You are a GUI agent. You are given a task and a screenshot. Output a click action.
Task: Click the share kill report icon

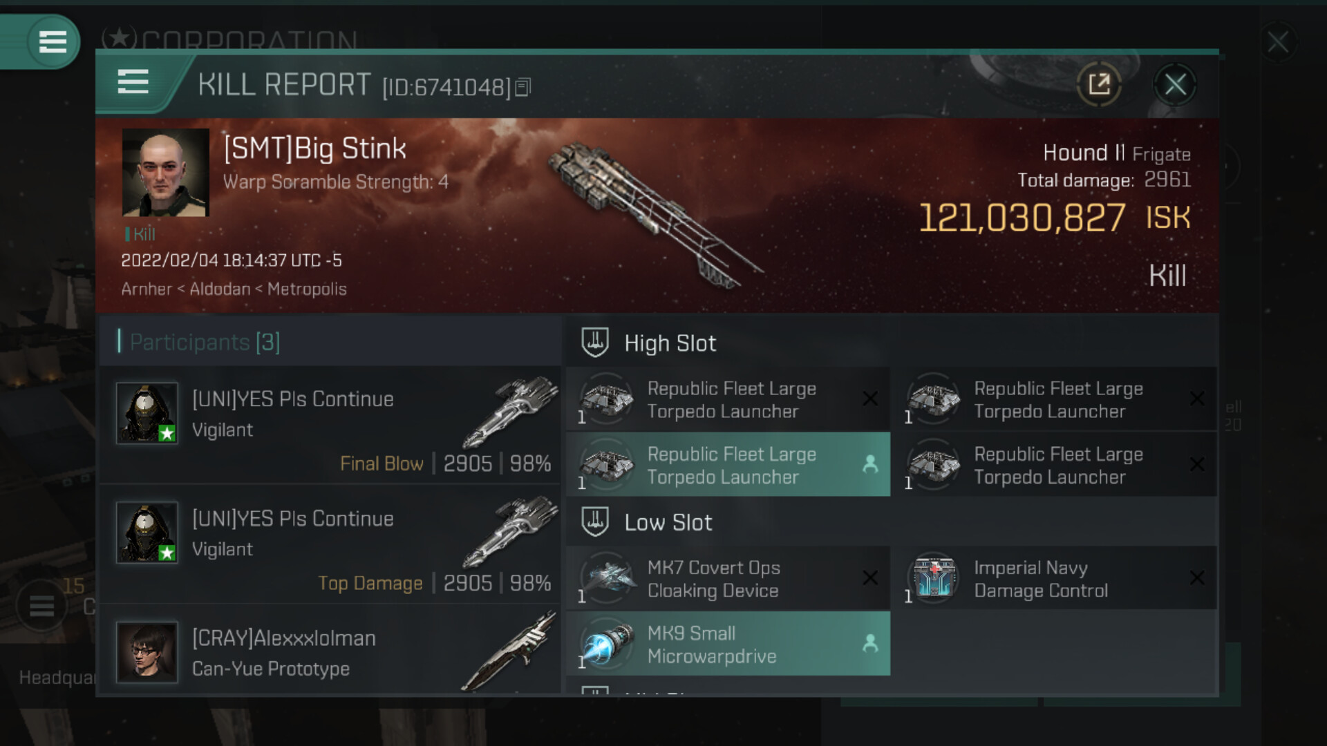[1099, 85]
